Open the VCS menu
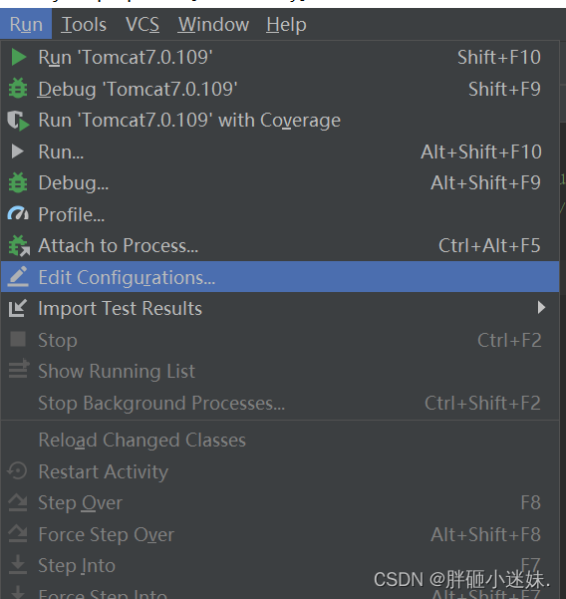566x599 pixels. pos(142,25)
